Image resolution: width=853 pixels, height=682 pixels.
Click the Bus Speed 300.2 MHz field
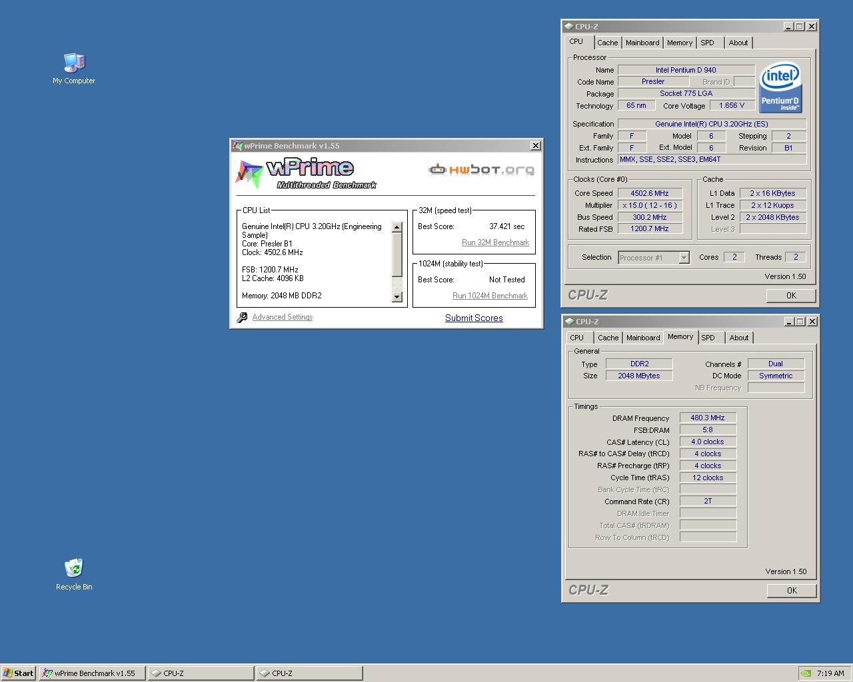tap(650, 217)
